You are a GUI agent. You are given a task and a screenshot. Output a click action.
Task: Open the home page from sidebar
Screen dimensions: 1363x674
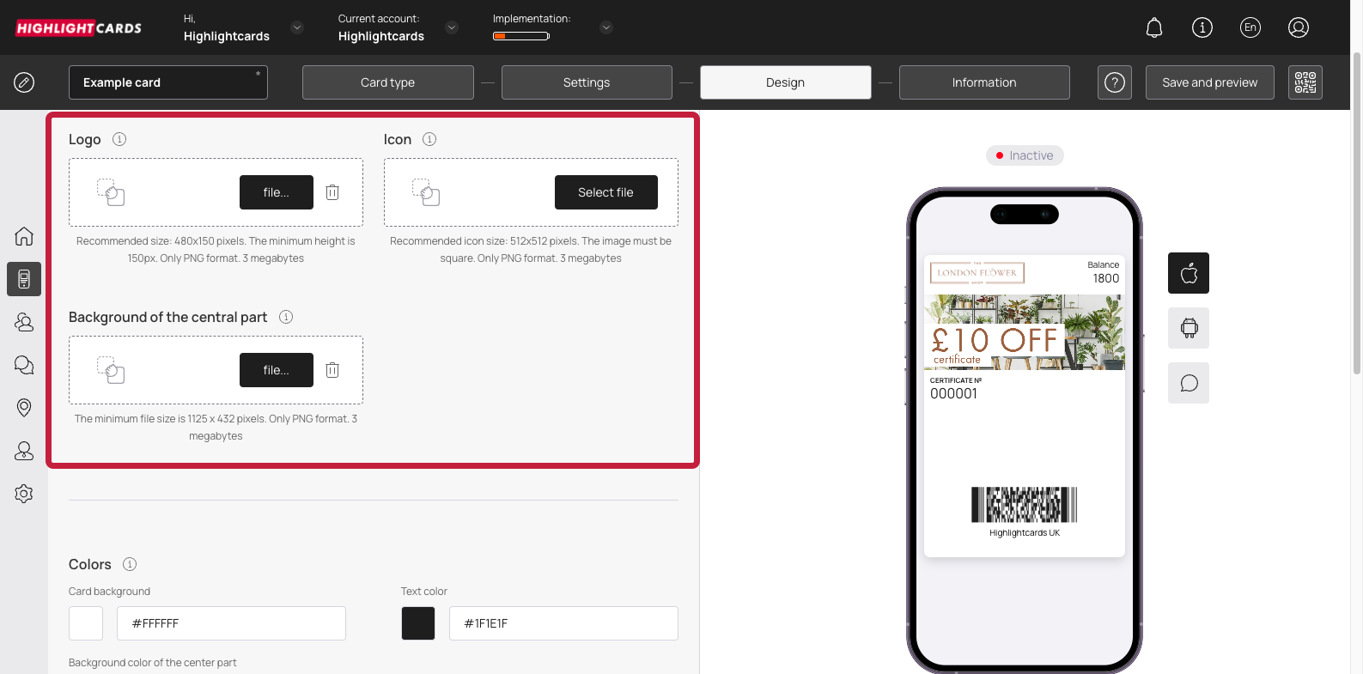coord(24,236)
